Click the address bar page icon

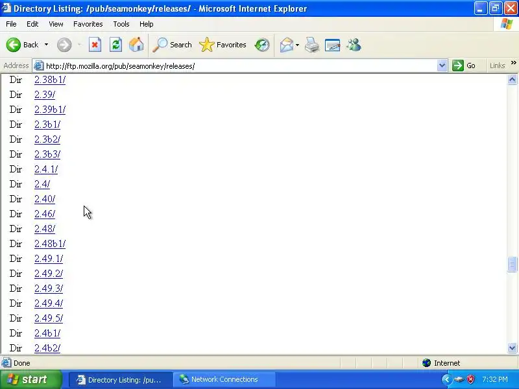pyautogui.click(x=39, y=65)
